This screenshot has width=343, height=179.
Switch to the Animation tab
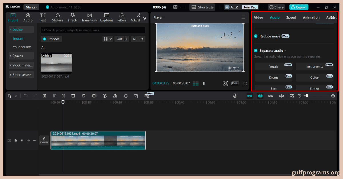(311, 17)
